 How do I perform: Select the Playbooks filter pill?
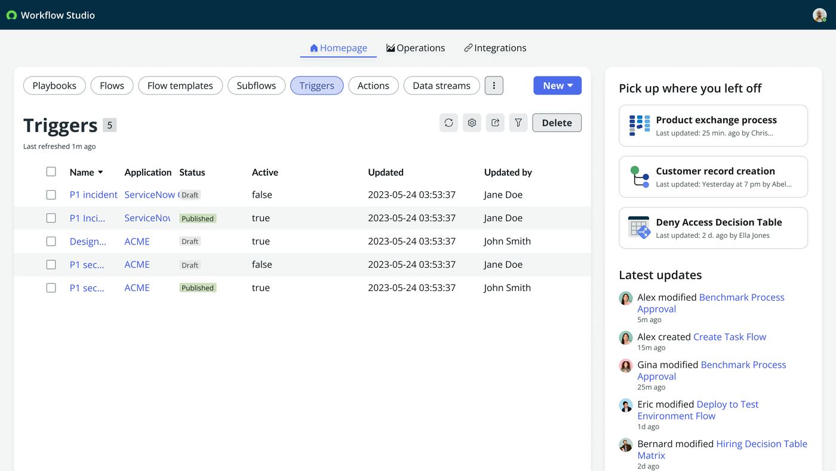click(x=54, y=85)
